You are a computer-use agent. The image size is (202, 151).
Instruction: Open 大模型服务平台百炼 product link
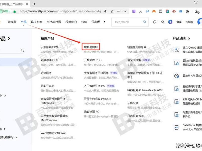96,73
